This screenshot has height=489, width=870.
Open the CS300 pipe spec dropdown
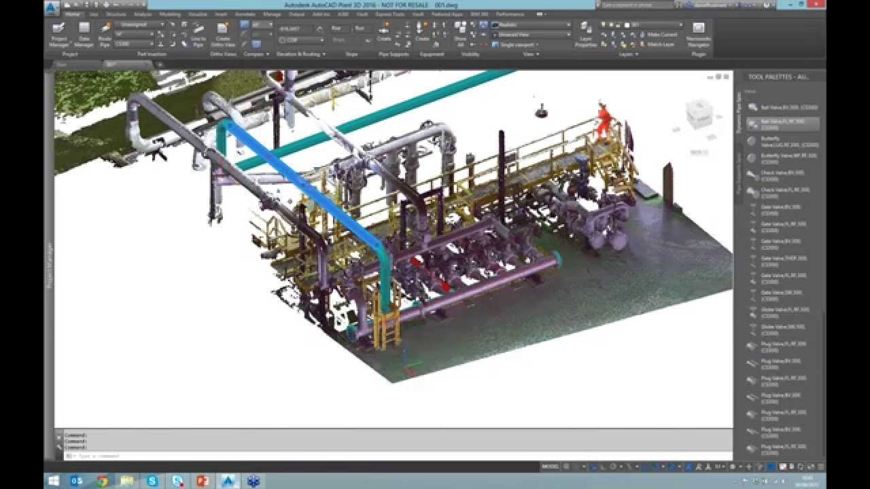point(135,43)
